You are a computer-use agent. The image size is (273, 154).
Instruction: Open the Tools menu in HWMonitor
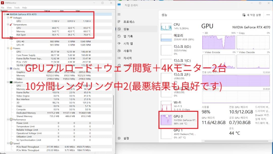(17, 8)
